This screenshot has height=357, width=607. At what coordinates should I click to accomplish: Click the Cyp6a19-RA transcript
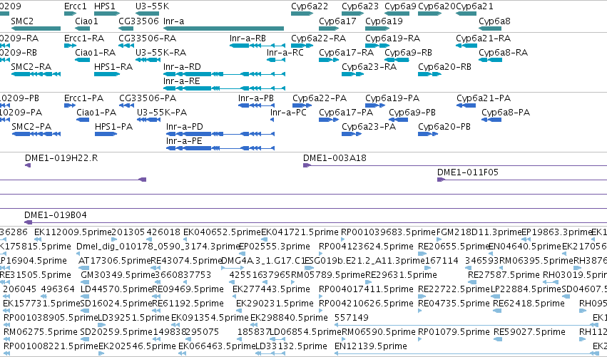pos(377,46)
